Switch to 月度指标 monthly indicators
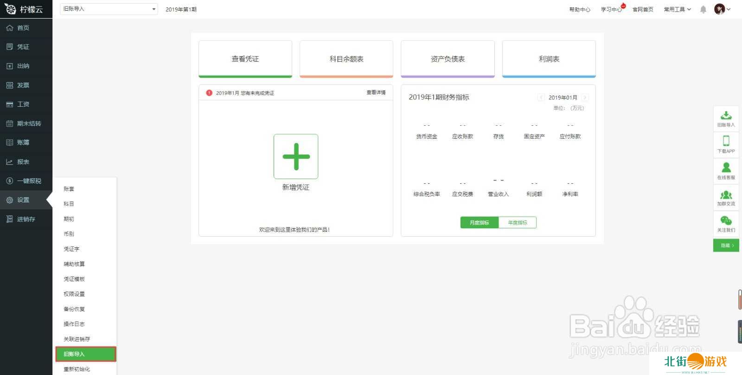This screenshot has width=742, height=375. point(479,223)
